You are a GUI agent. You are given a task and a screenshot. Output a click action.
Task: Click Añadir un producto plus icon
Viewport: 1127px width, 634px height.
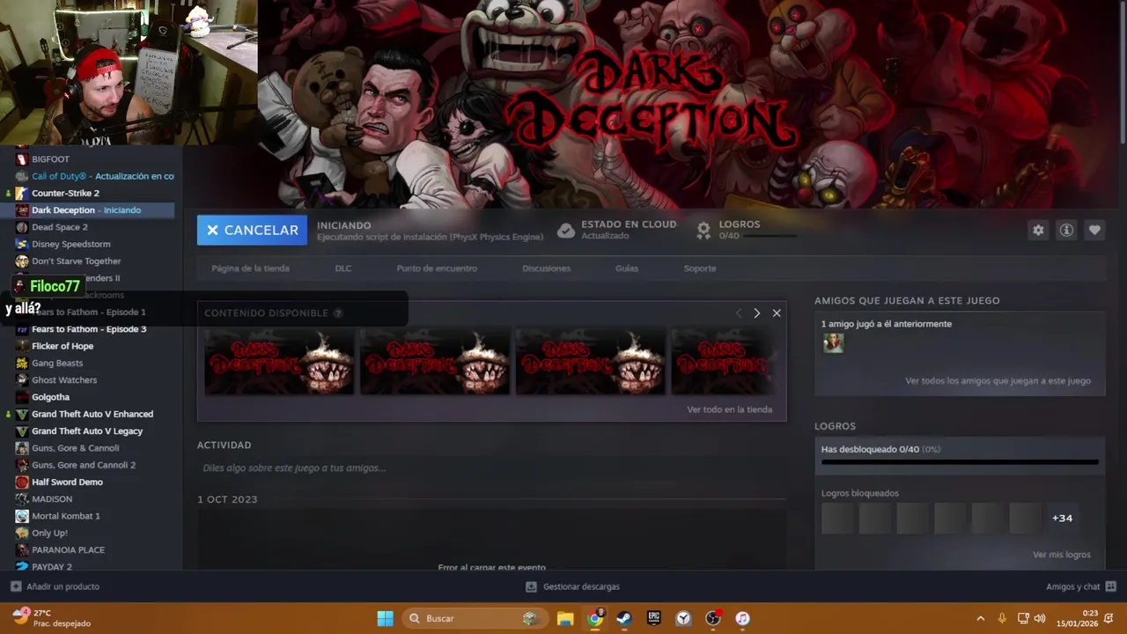[x=16, y=586]
